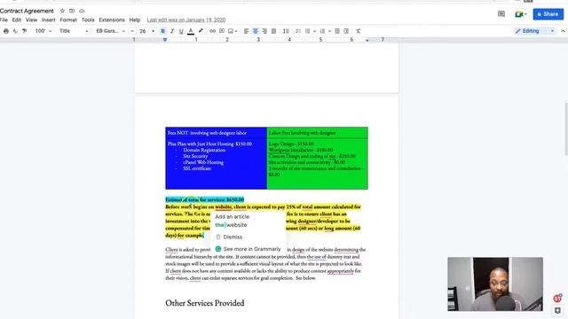This screenshot has width=568, height=319.
Task: Open the Format menu
Action: click(68, 19)
